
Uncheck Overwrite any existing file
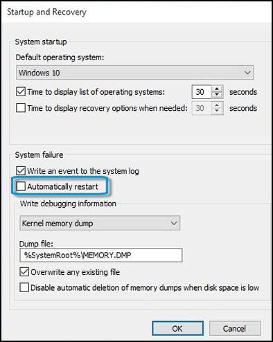click(x=24, y=272)
